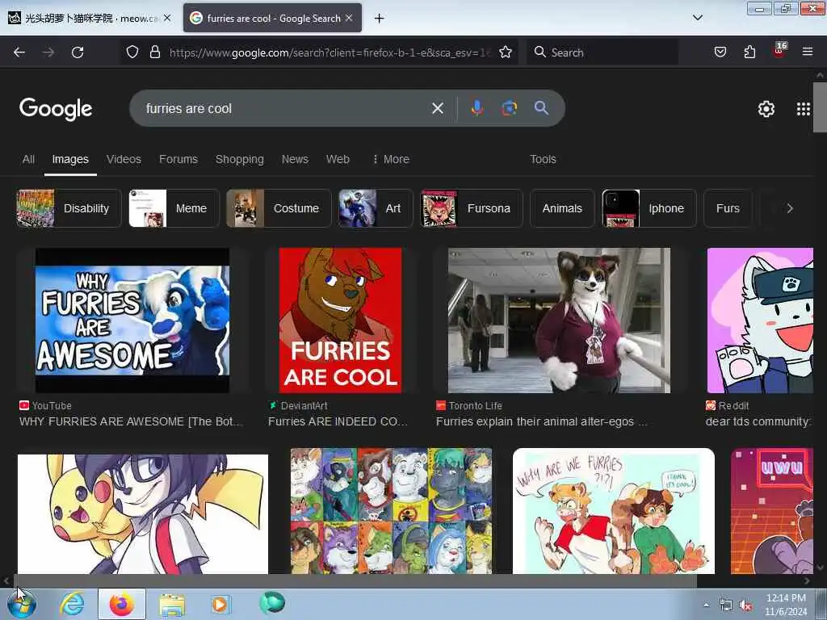The width and height of the screenshot is (827, 620).
Task: Click the extension icon with 16 badge
Action: tap(779, 51)
